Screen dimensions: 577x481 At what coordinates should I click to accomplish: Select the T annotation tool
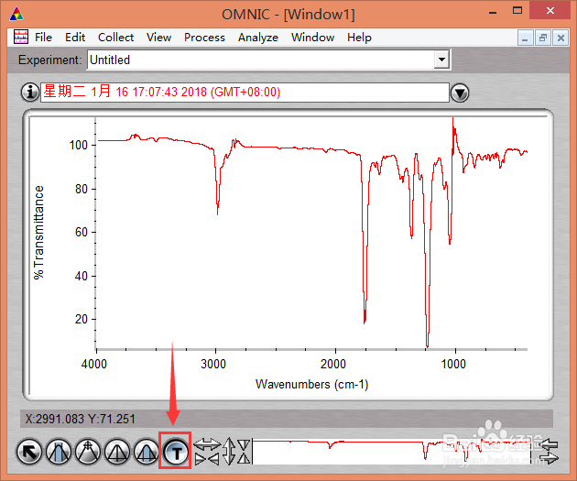click(175, 452)
